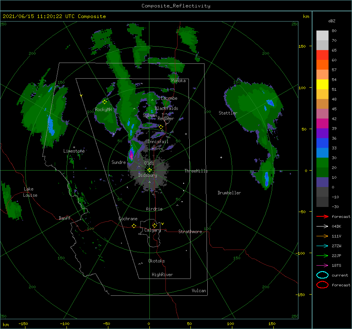The width and height of the screenshot is (352, 329).
Task: Select the Olds label
Action: click(x=149, y=163)
